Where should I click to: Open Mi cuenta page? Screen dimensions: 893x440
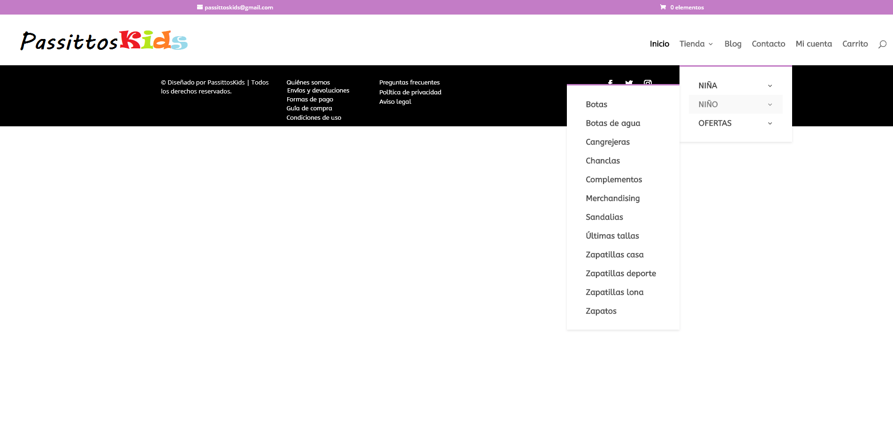814,44
